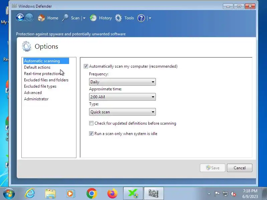Maximize the Windows Defender window
The image size is (267, 200).
pos(239,6)
